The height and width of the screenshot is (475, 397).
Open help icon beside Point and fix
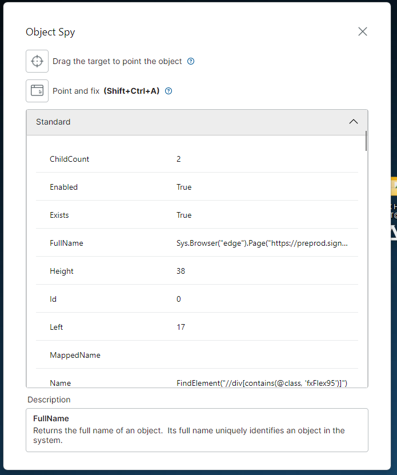[x=169, y=91]
